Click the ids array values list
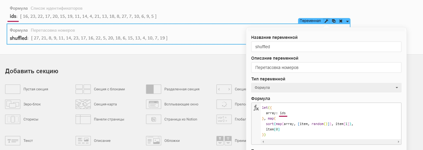Viewport: 423px width, 150px height. 88,16
